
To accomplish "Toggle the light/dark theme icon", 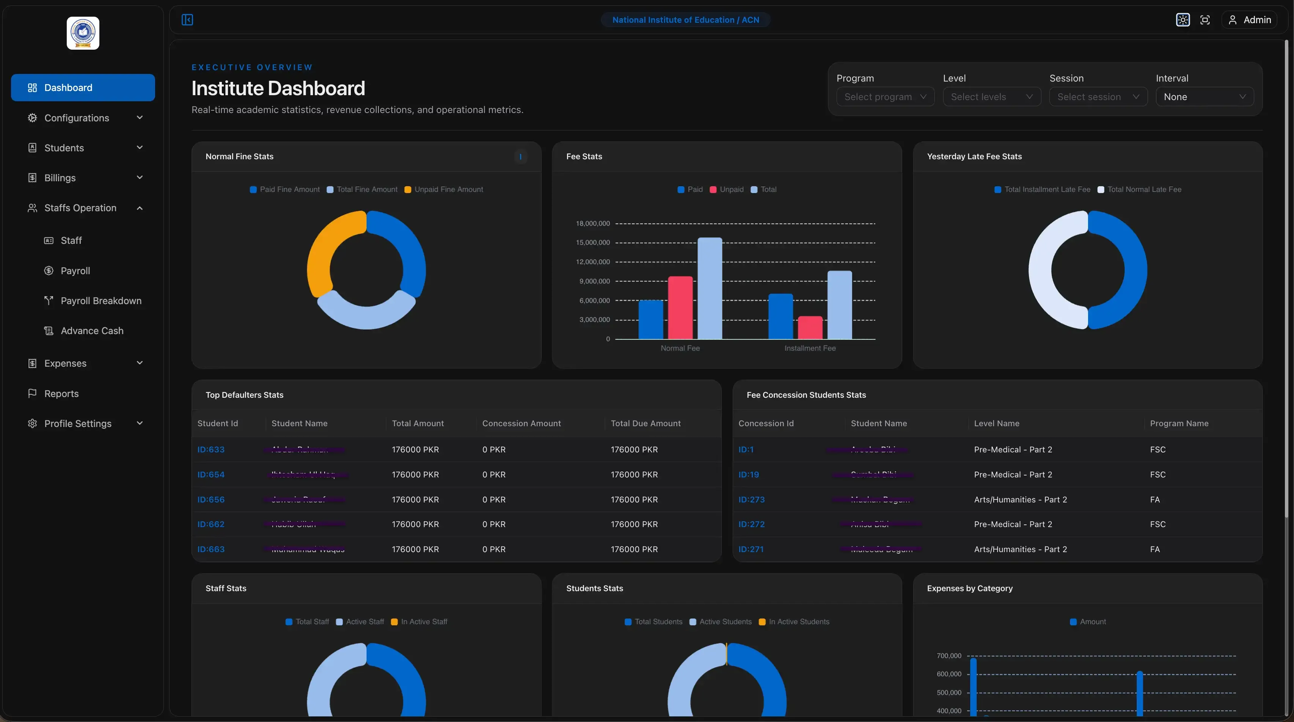I will 1183,20.
